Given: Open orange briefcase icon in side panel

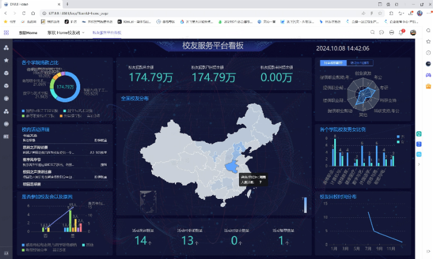Looking at the screenshot, I should pos(428,86).
